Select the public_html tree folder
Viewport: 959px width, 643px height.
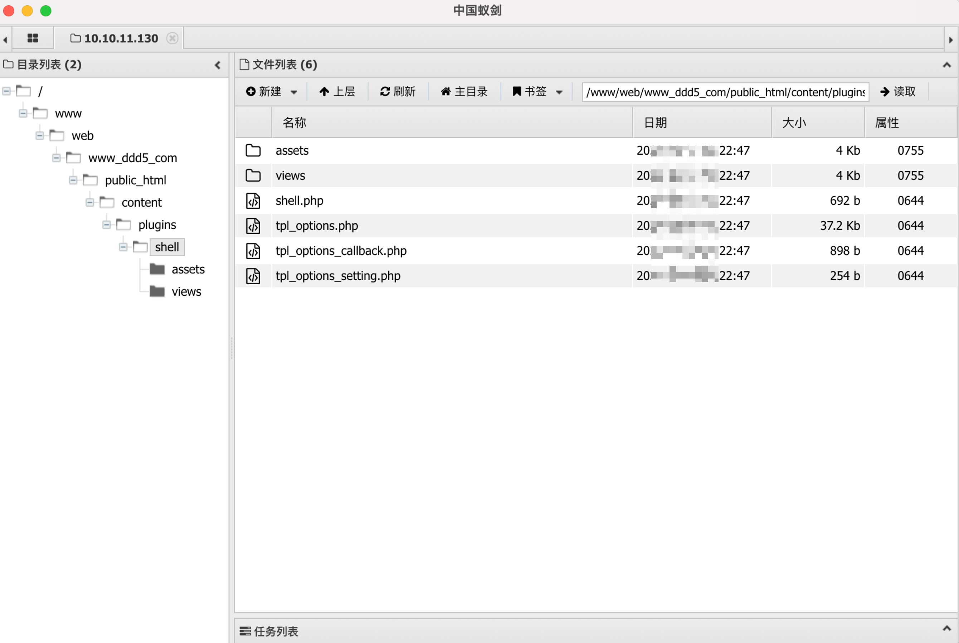(x=135, y=180)
